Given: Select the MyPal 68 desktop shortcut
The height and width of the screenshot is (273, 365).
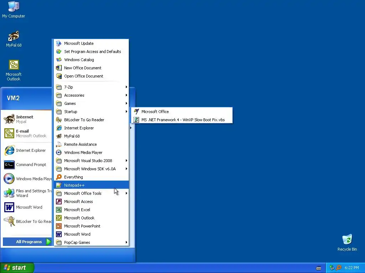Looking at the screenshot, I should (14, 39).
